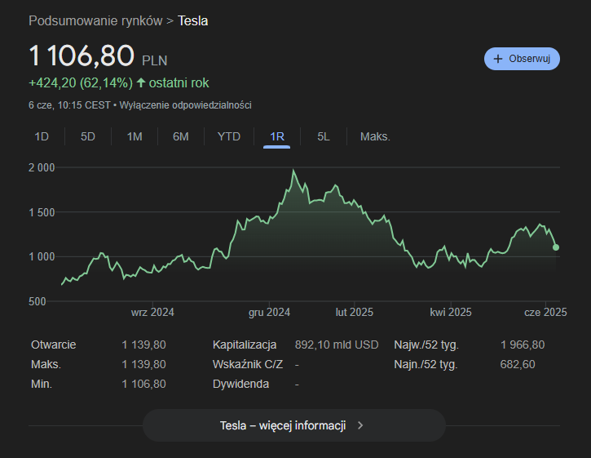Screen dimensions: 591x458
Task: Click the Tesla name in the breadcrumb
Action: 193,20
